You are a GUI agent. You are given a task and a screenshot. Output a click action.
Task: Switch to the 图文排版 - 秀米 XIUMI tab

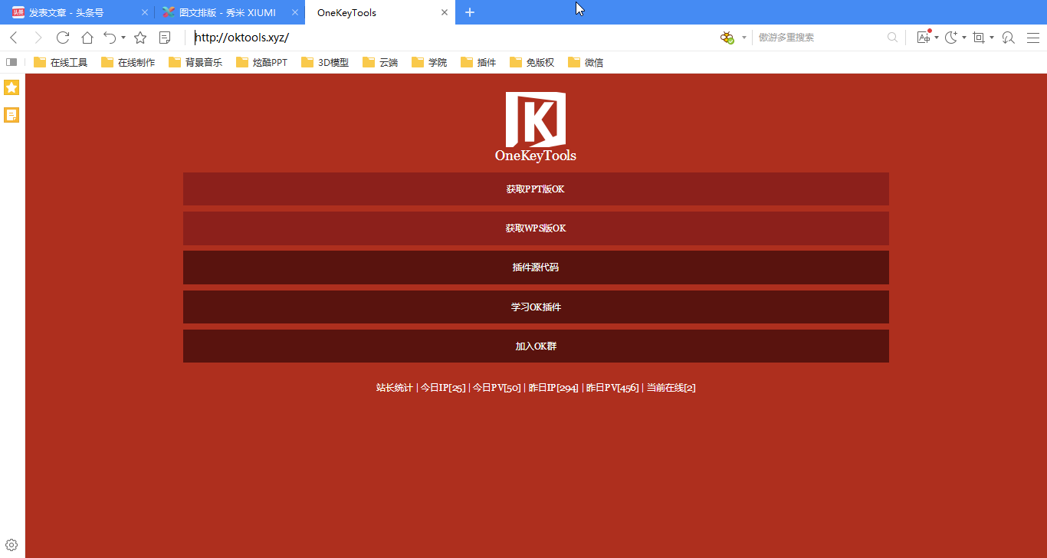tap(229, 12)
